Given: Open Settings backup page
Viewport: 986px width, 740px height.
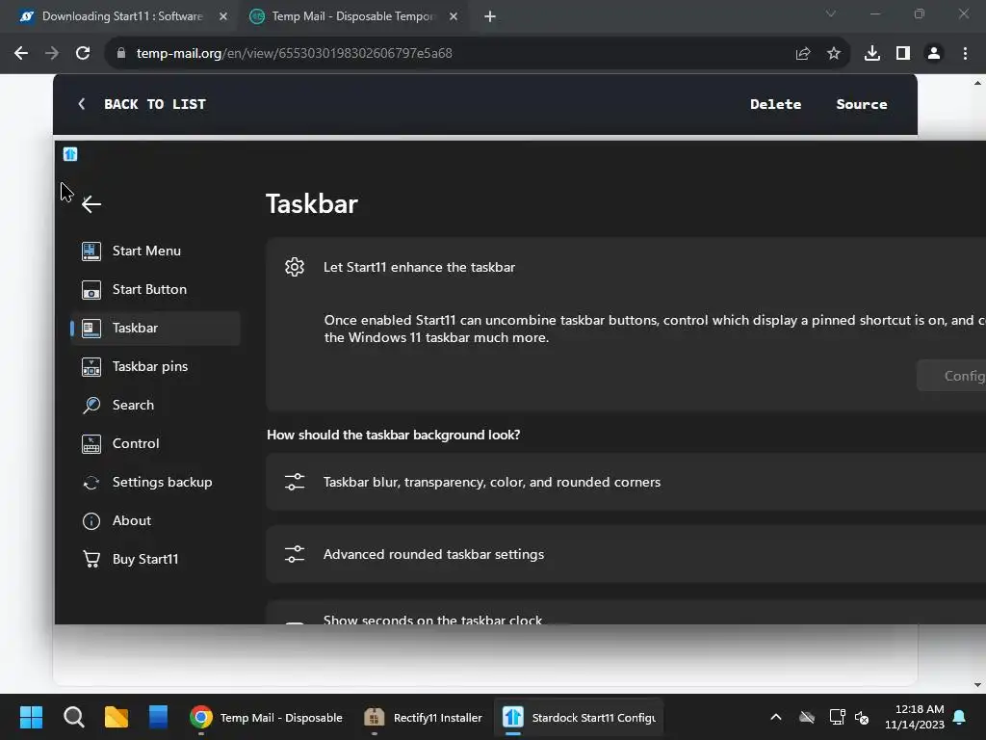Looking at the screenshot, I should click(155, 483).
